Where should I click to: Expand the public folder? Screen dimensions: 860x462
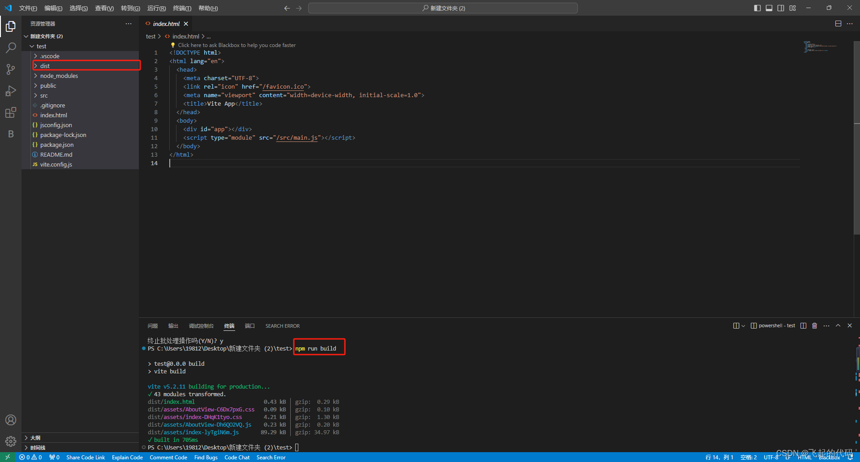click(x=81, y=86)
